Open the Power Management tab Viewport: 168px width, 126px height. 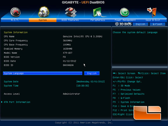tap(125, 20)
